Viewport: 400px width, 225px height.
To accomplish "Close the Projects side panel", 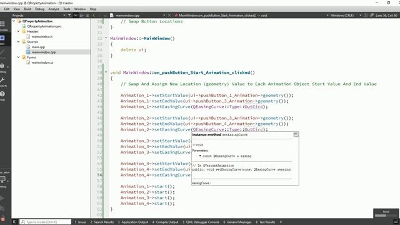I will point(87,15).
